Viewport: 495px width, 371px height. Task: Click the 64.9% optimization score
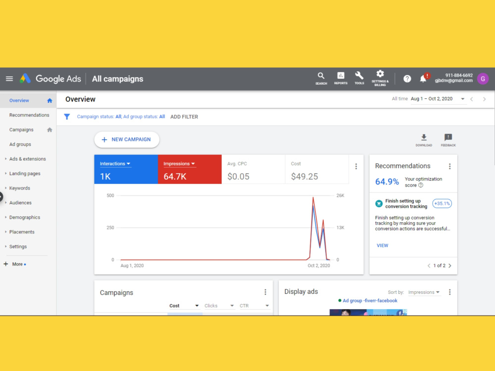pos(387,182)
